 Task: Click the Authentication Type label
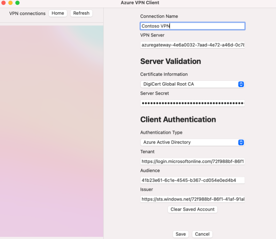161,132
